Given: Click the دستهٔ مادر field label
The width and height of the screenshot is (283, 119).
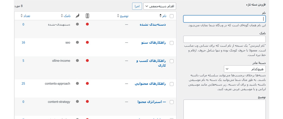Looking at the screenshot, I should 259,63.
